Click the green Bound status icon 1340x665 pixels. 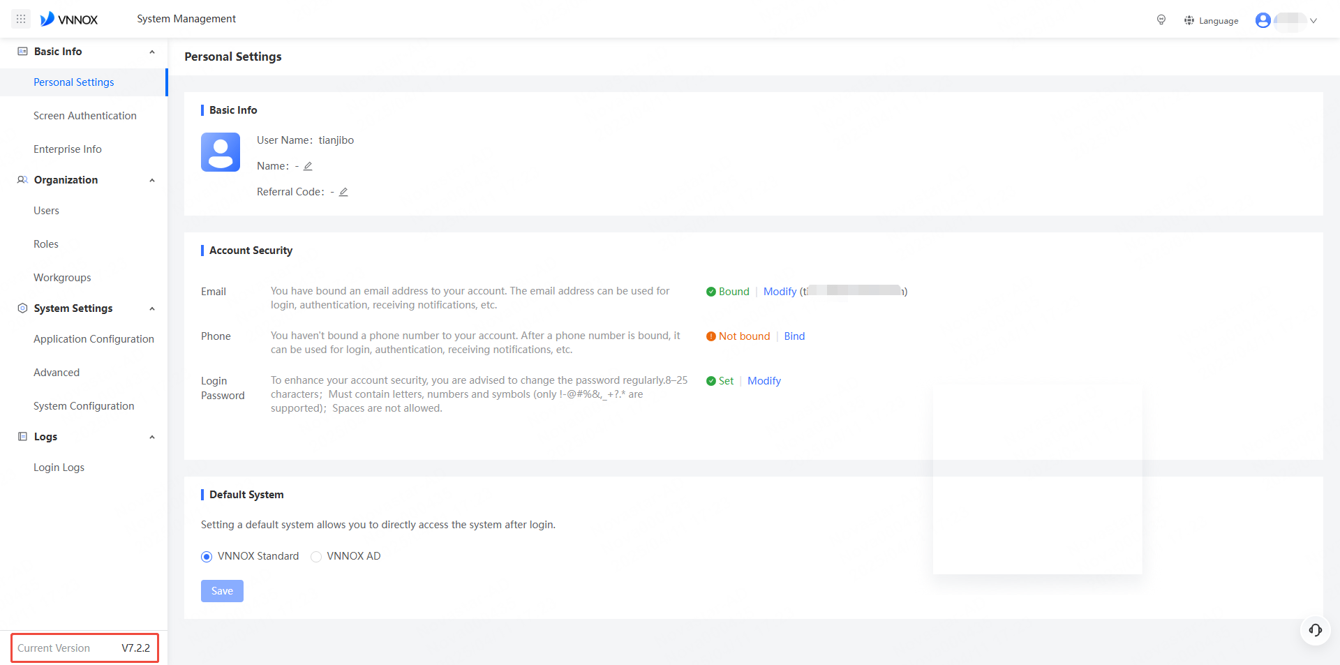pyautogui.click(x=710, y=292)
